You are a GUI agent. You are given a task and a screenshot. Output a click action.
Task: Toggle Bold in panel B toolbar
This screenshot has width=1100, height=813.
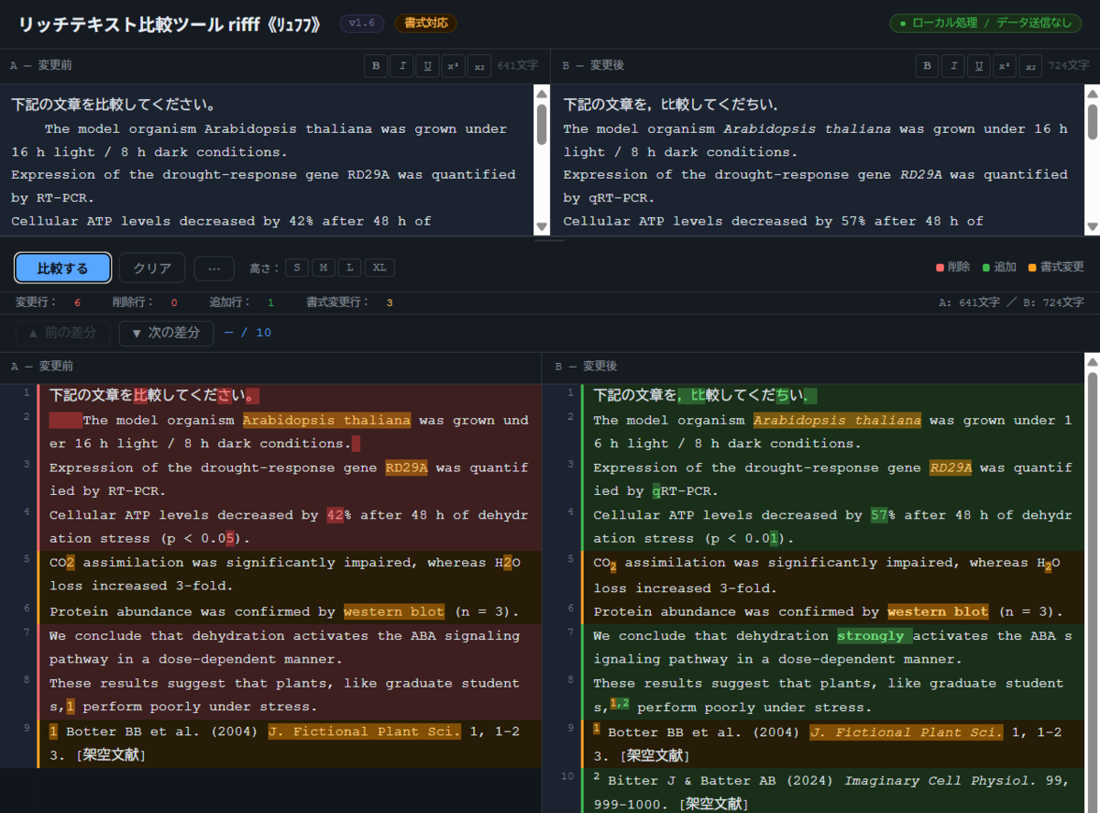click(927, 66)
